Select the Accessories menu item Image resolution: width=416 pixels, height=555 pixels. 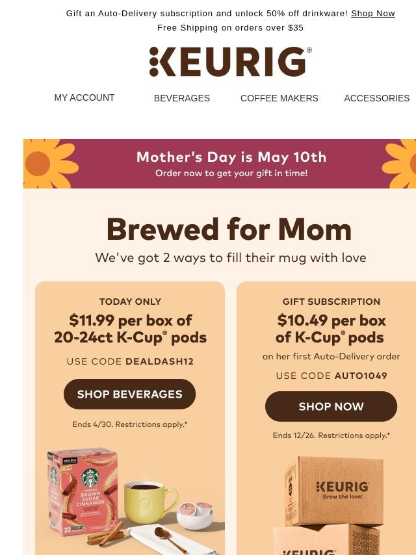(x=376, y=98)
